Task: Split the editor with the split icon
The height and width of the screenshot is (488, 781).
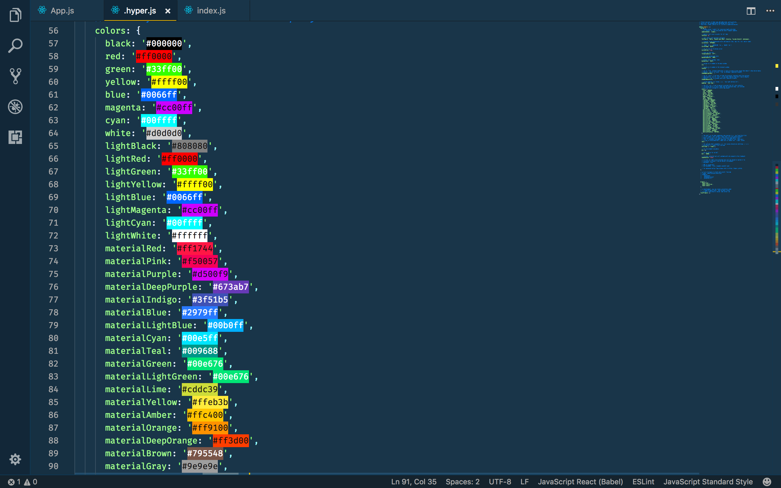Action: click(751, 11)
